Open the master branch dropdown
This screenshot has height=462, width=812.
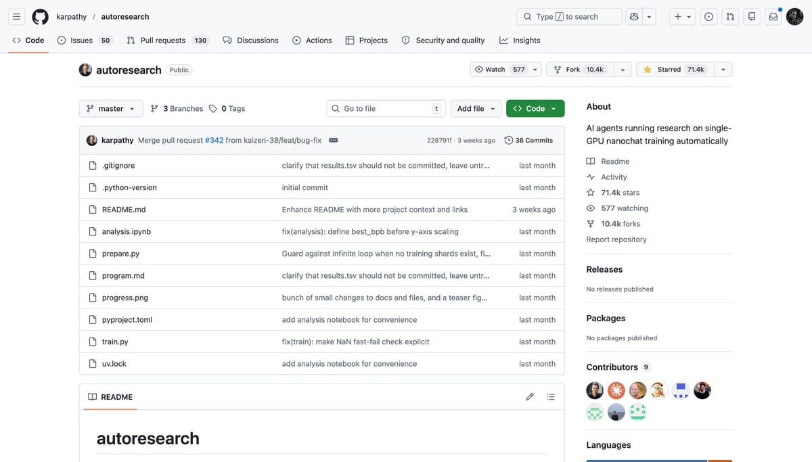(110, 108)
